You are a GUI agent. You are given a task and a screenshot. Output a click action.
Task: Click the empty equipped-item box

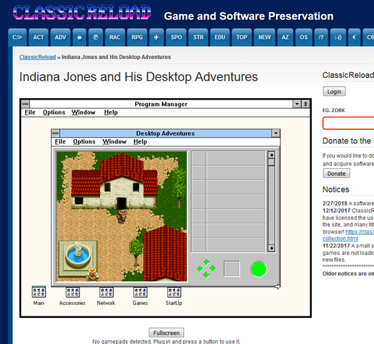pyautogui.click(x=232, y=268)
